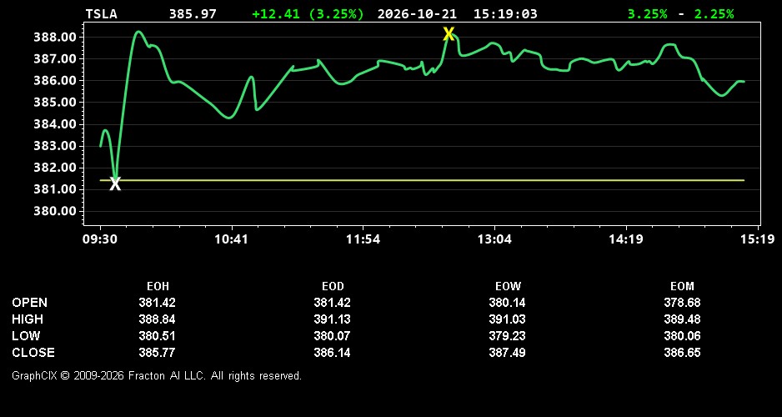The image size is (782, 417).
Task: Click the HIGH row label
Action: [x=28, y=319]
